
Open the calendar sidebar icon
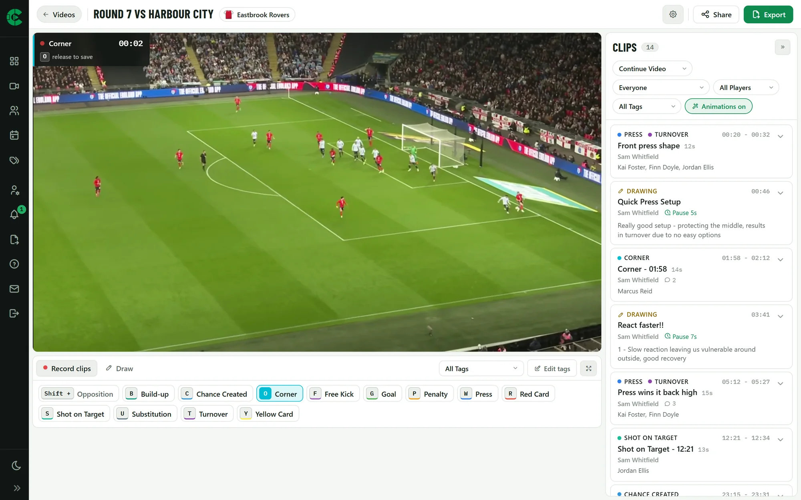(14, 135)
